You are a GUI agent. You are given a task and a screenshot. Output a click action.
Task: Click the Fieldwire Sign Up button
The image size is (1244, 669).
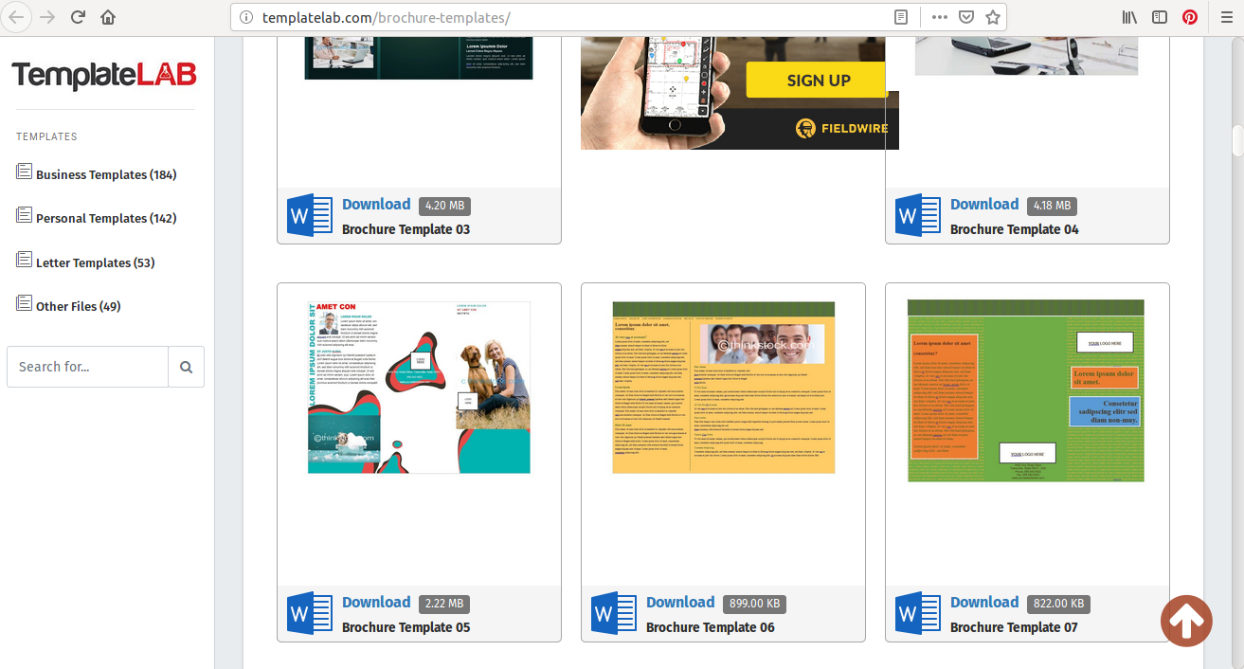(x=818, y=81)
